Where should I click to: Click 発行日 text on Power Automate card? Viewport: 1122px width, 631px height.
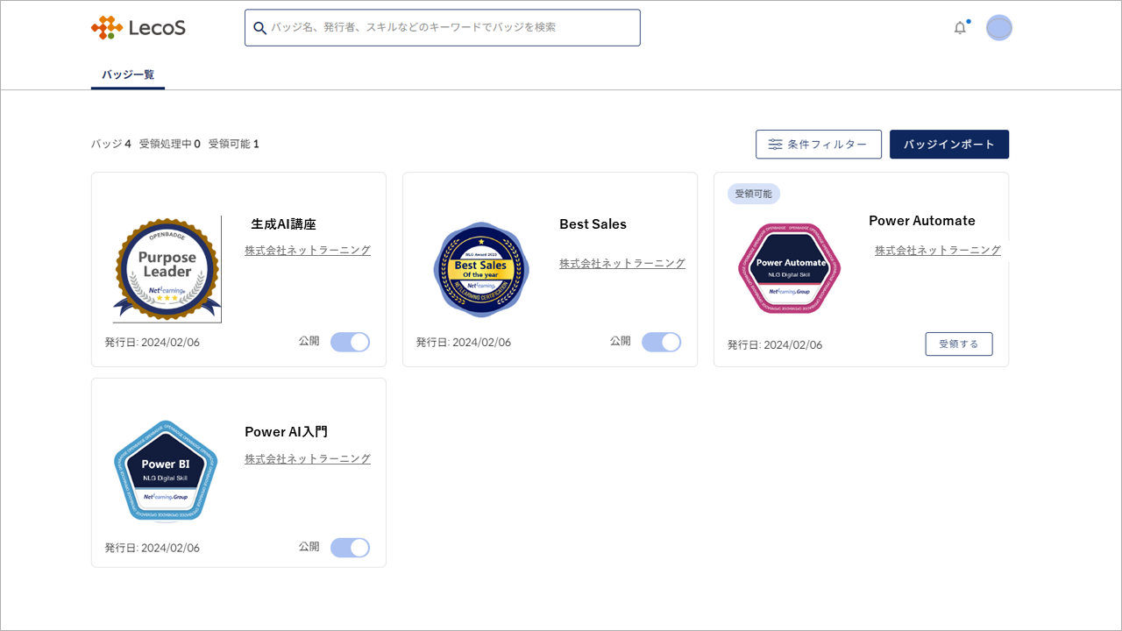(x=775, y=344)
